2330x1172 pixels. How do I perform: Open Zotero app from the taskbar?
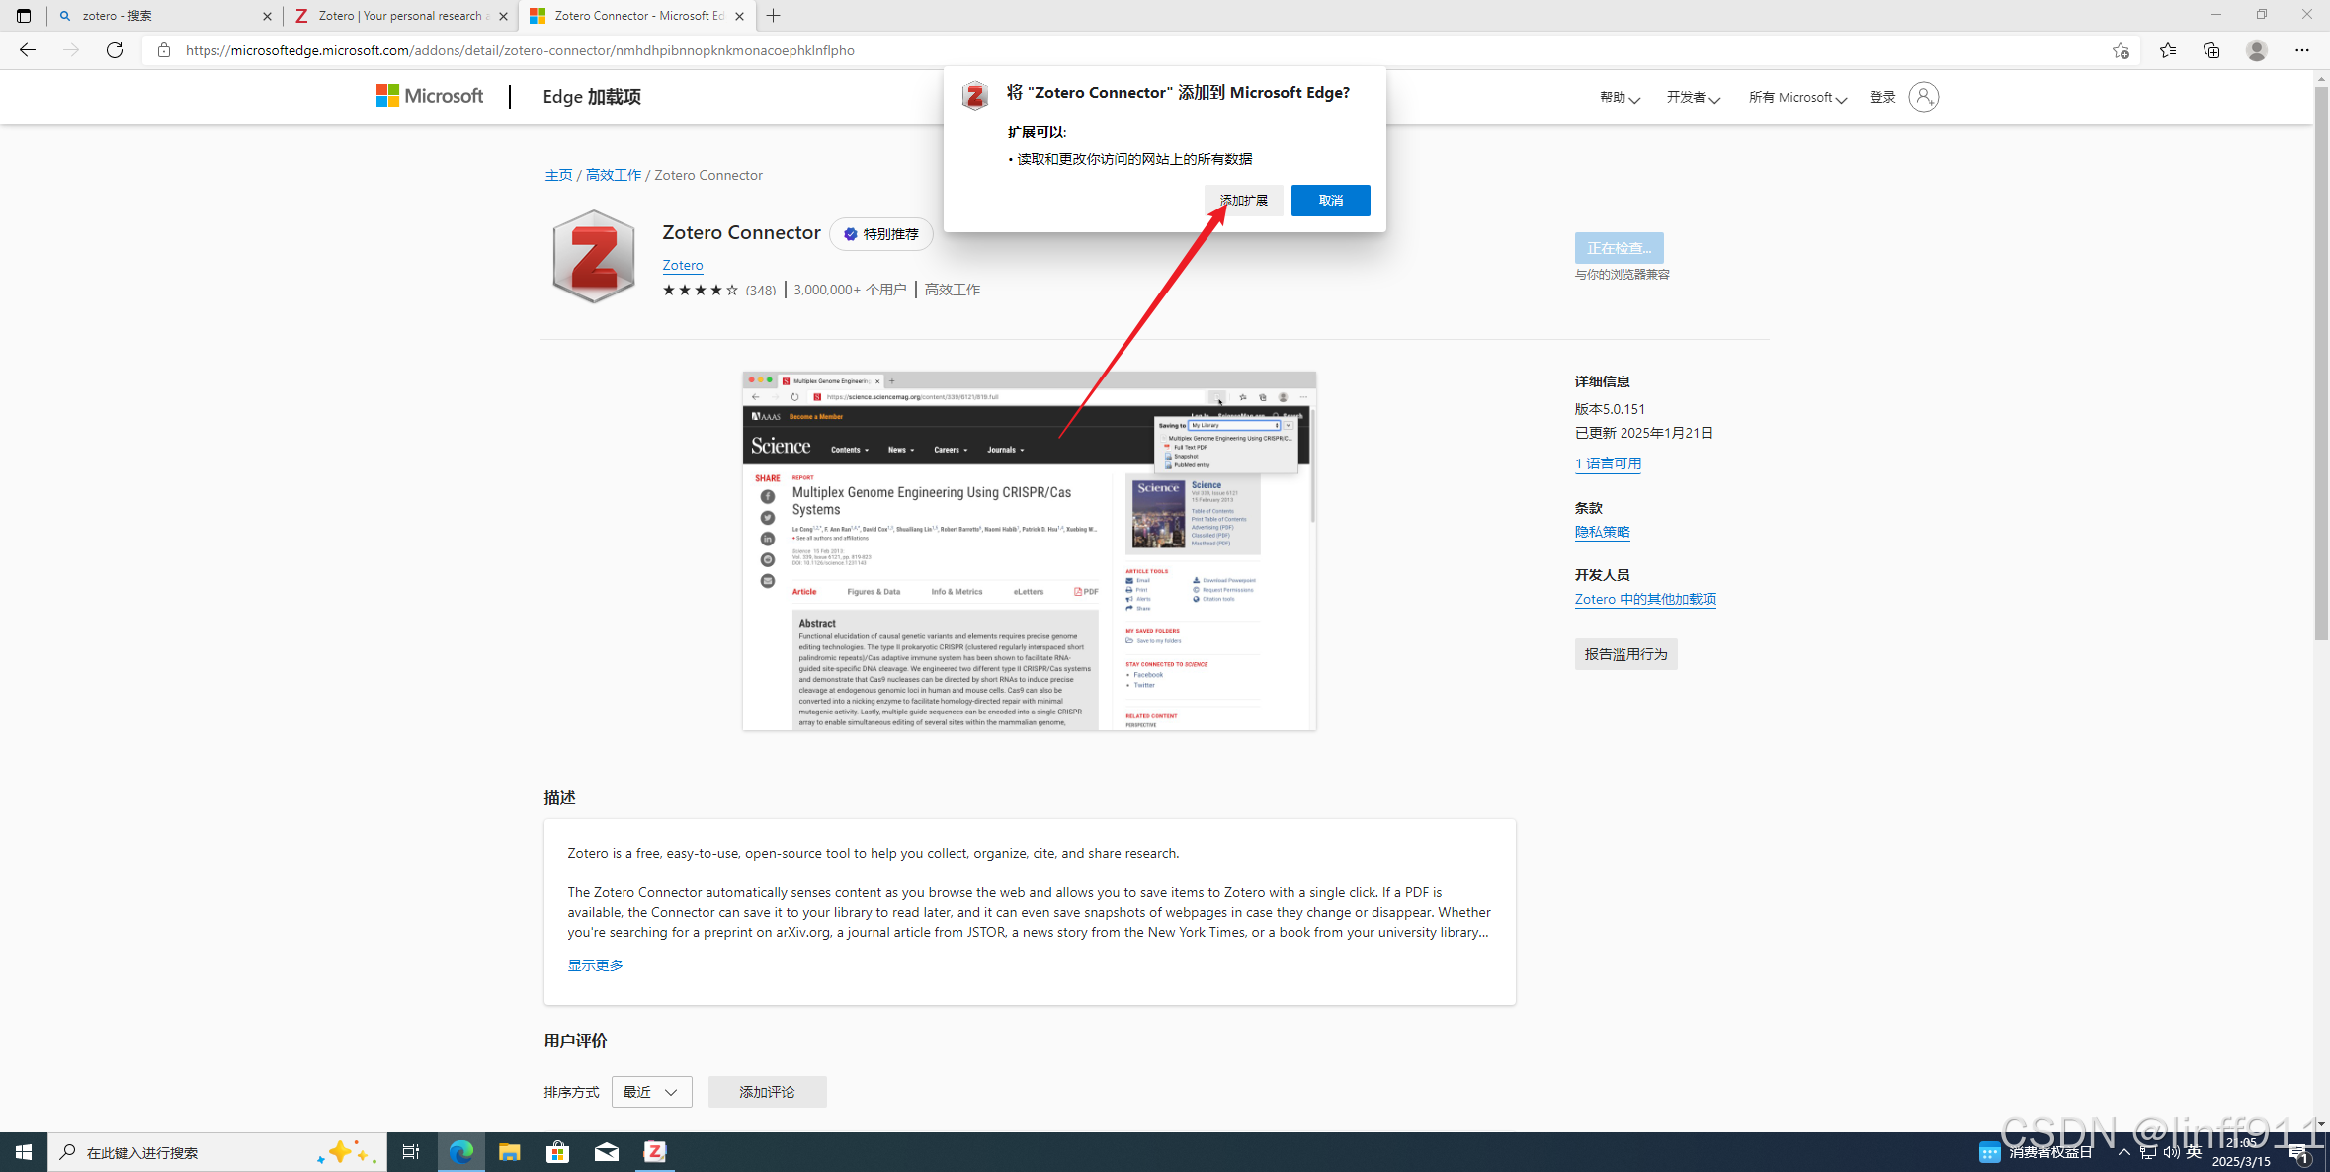pos(655,1152)
